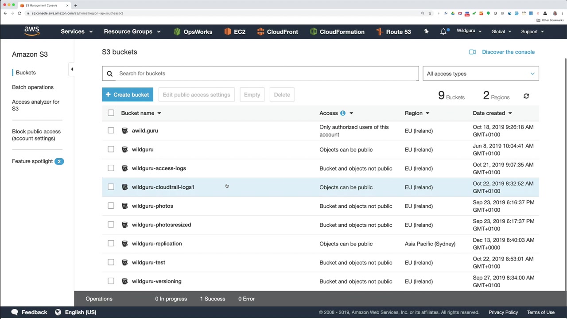This screenshot has height=319, width=567.
Task: Open the OpsWorks service shortcut icon
Action: 177,31
